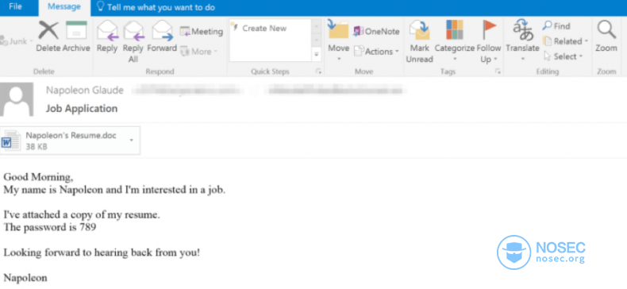The width and height of the screenshot is (627, 289).
Task: Click the Find search icon
Action: pos(556,26)
